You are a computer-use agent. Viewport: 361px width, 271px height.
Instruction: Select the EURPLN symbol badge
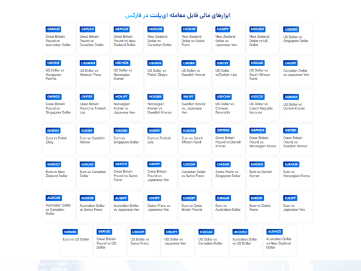click(x=53, y=130)
